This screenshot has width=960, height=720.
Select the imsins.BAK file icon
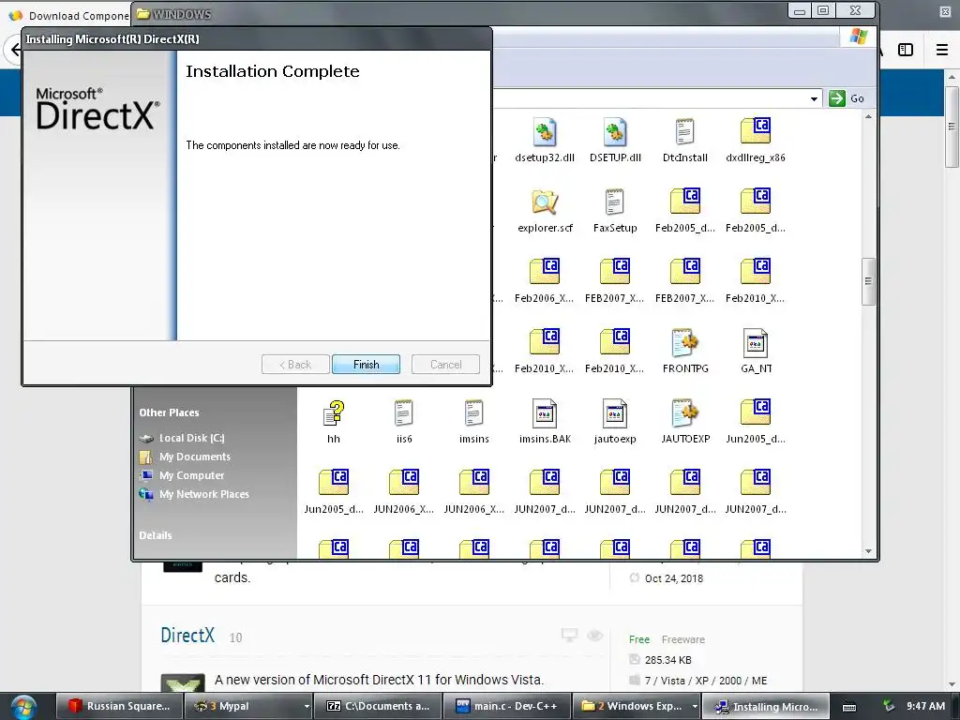pyautogui.click(x=545, y=413)
